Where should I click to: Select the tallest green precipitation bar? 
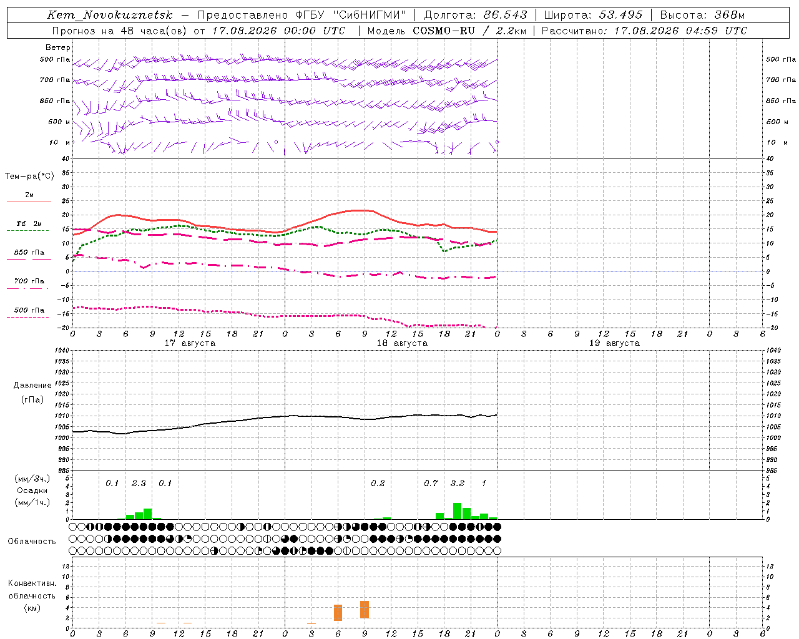(457, 511)
